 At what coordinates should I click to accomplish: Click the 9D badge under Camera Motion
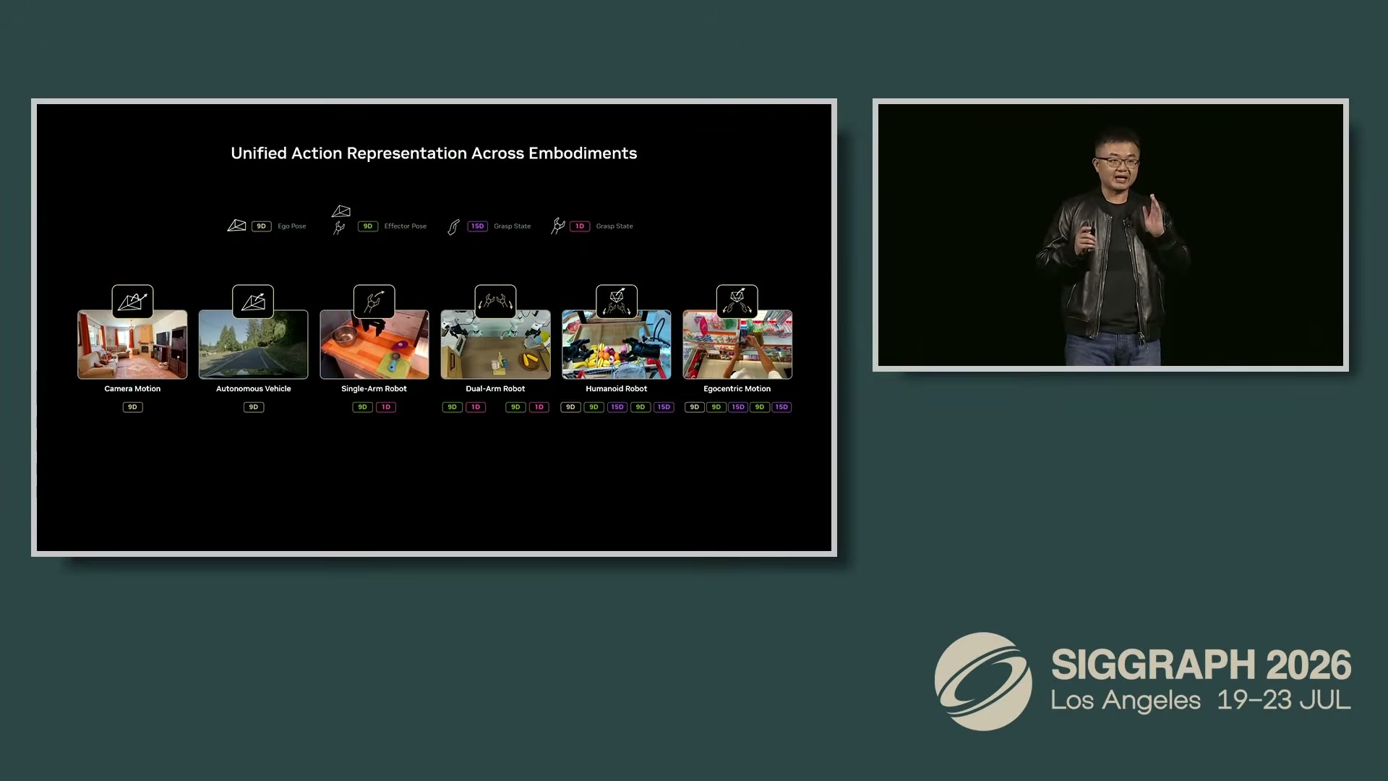click(132, 407)
